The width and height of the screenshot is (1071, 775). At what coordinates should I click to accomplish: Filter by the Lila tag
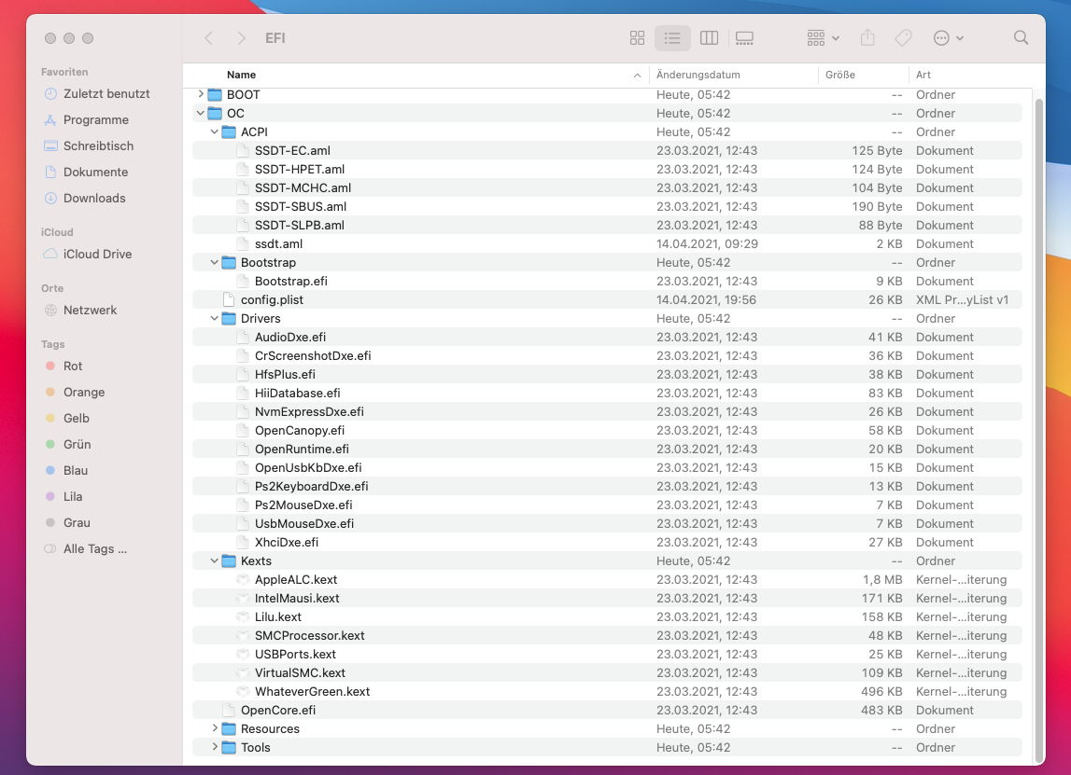click(x=63, y=497)
